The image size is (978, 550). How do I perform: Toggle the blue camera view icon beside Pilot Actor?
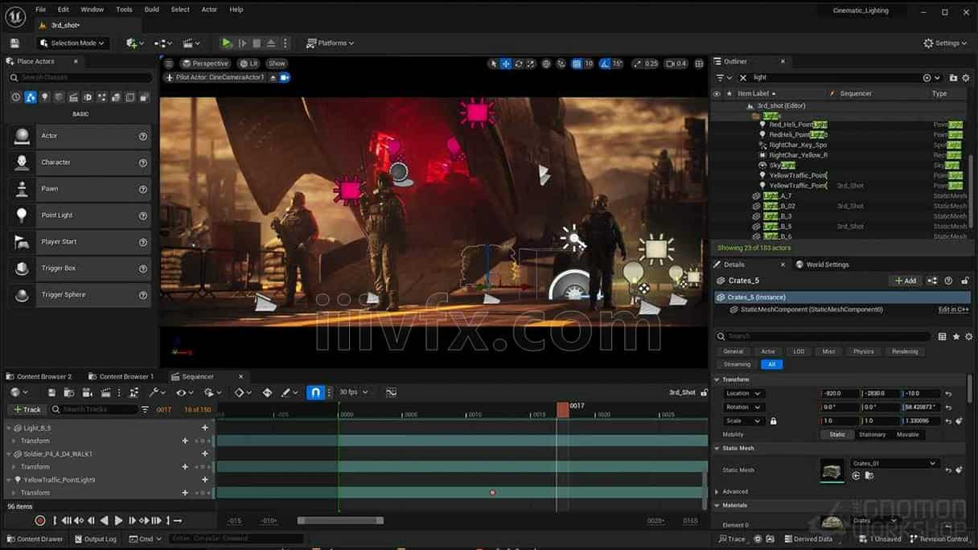point(284,77)
